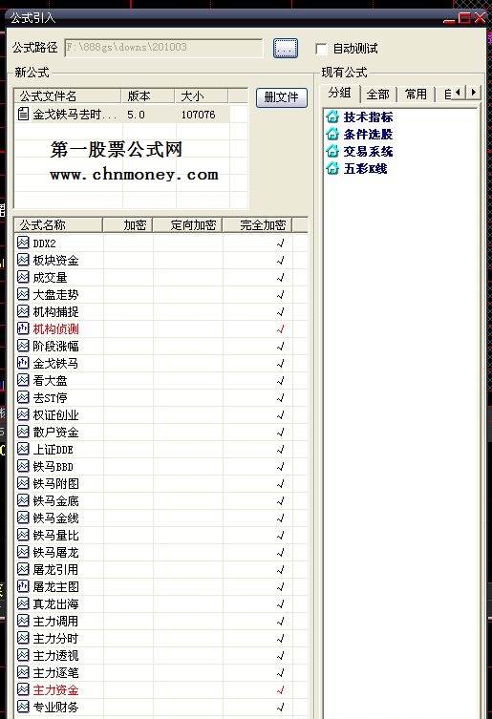This screenshot has width=492, height=719.
Task: Toggle 完全加密 checkmark for 板块资金
Action: [x=281, y=261]
